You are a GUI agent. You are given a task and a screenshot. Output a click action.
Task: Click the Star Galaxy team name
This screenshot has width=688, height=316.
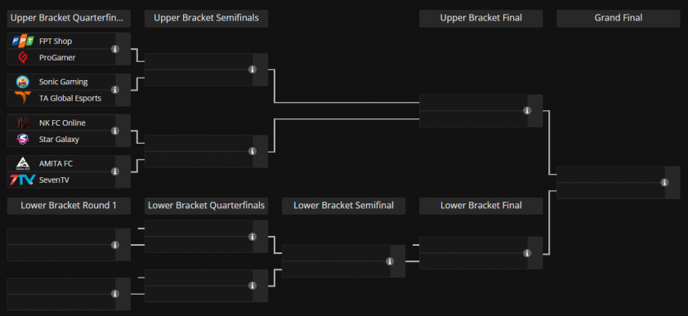(x=59, y=140)
